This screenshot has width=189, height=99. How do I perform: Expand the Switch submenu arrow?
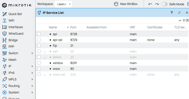click(x=32, y=53)
